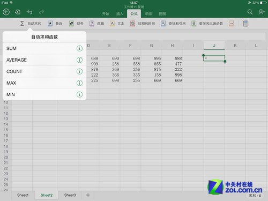Show info for SUM function
Viewport: 268px width, 201px height.
point(79,48)
